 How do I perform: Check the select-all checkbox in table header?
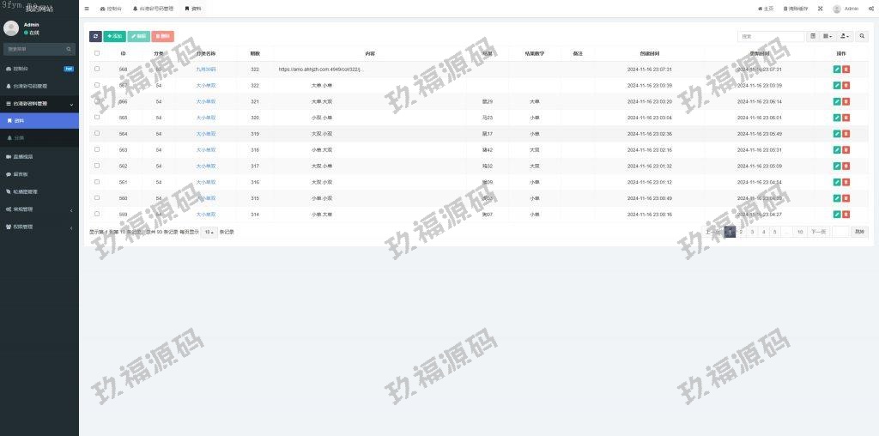pyautogui.click(x=97, y=53)
